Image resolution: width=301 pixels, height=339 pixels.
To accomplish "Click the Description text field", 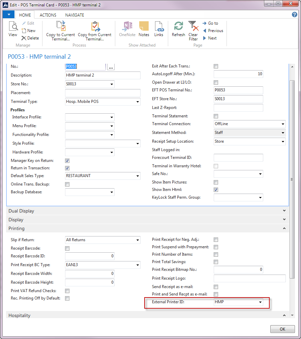I will click(103, 75).
